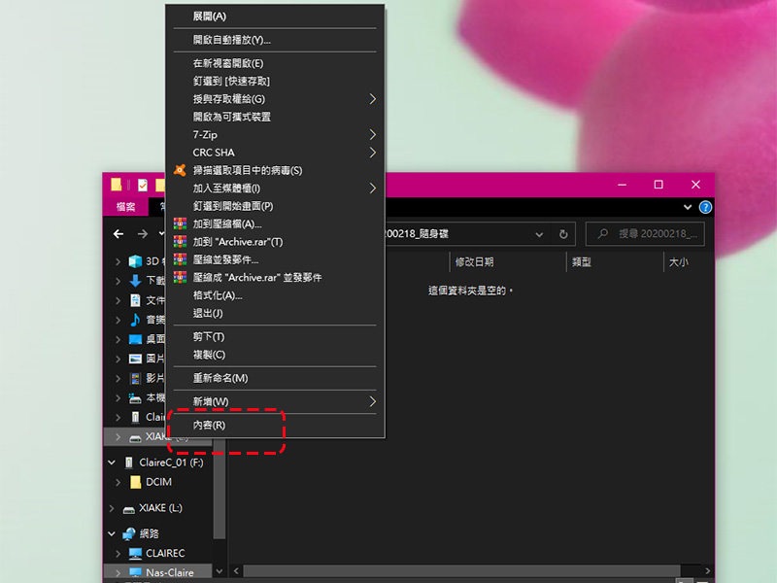The image size is (777, 583).
Task: Open the 加入至媒體櫃(I) submenu
Action: click(x=275, y=189)
